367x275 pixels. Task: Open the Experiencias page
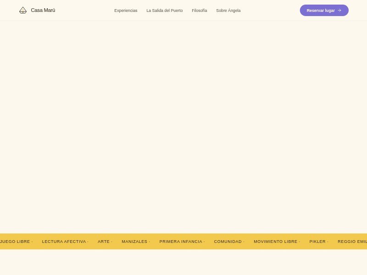[x=126, y=11]
